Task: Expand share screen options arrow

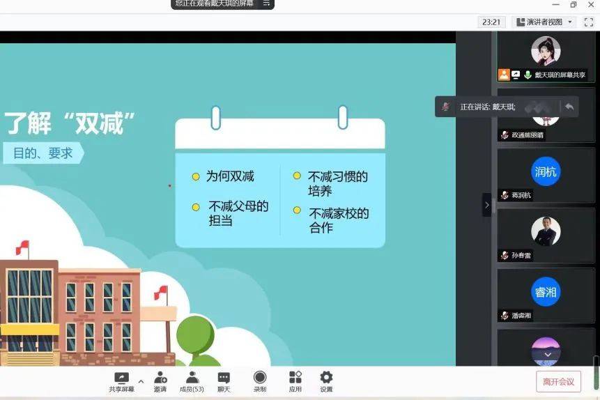Action: (141, 381)
